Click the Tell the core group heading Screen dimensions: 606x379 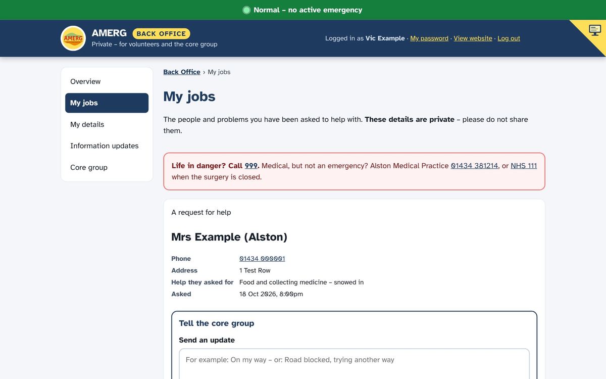[x=217, y=323]
